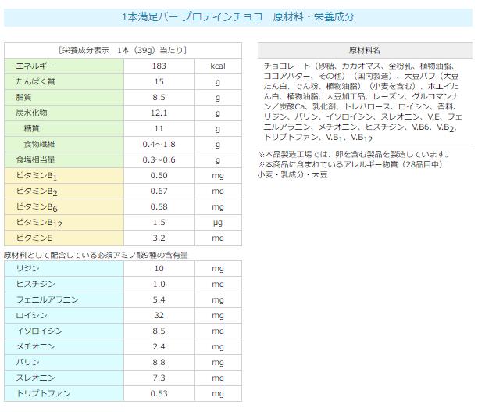Click the 原材料名 header cell
This screenshot has height=412, width=478.
pos(364,49)
